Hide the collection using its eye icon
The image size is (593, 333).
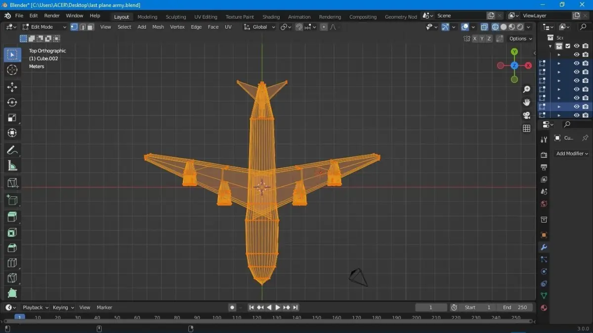point(576,46)
